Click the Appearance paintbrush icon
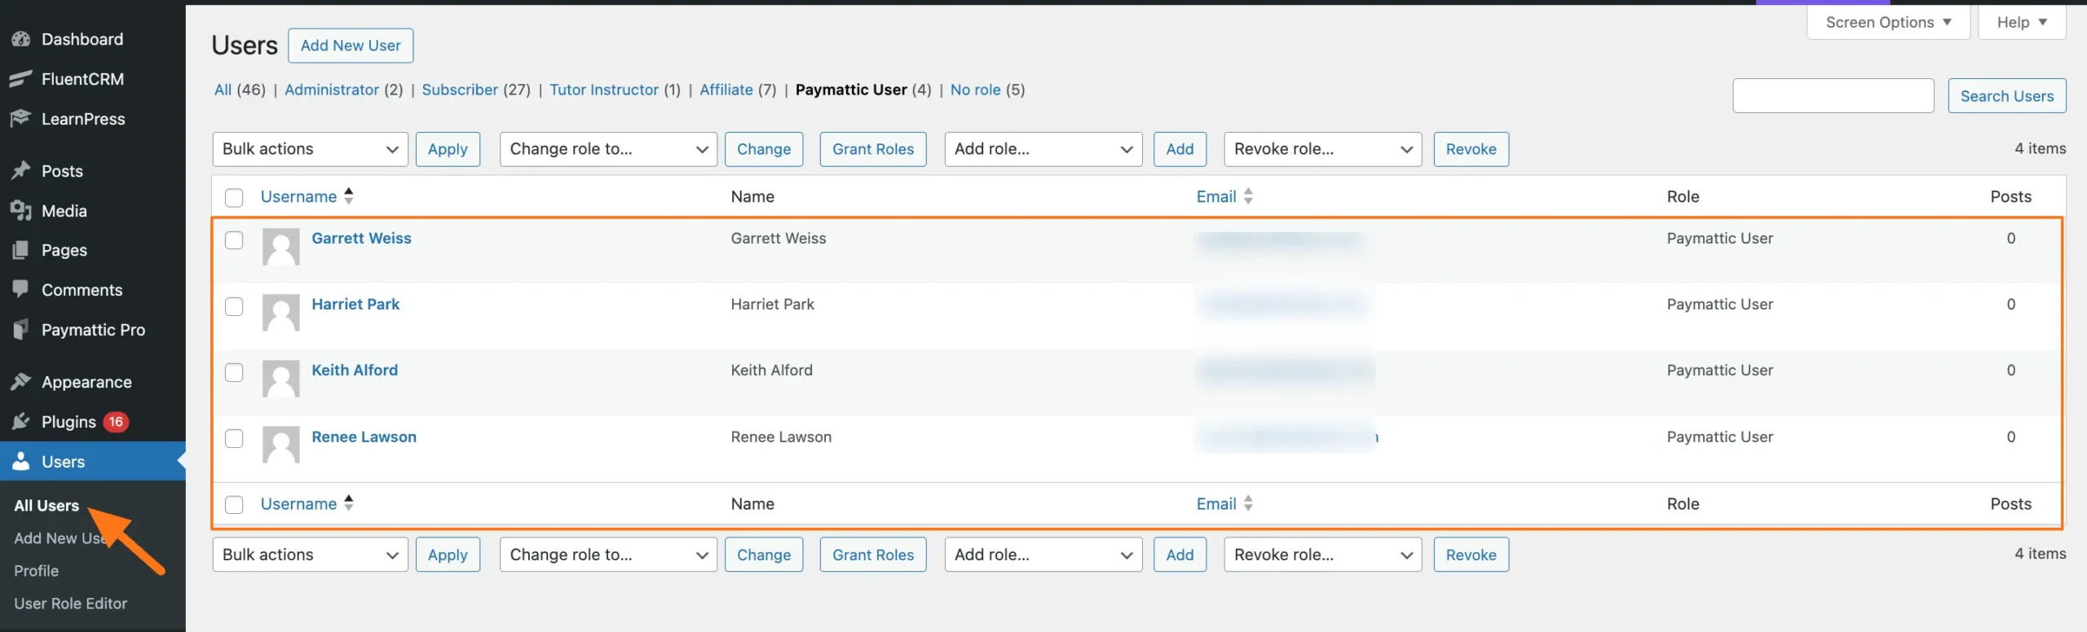Screen dimensions: 2087x632 (21, 382)
